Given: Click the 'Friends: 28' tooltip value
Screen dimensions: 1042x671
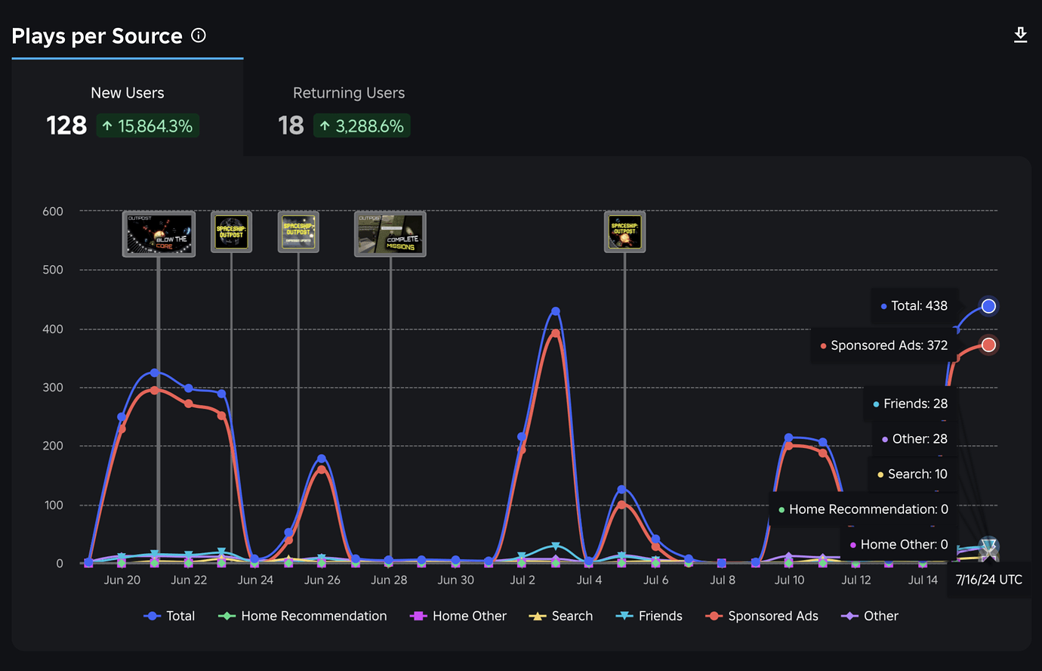Looking at the screenshot, I should pyautogui.click(x=910, y=404).
